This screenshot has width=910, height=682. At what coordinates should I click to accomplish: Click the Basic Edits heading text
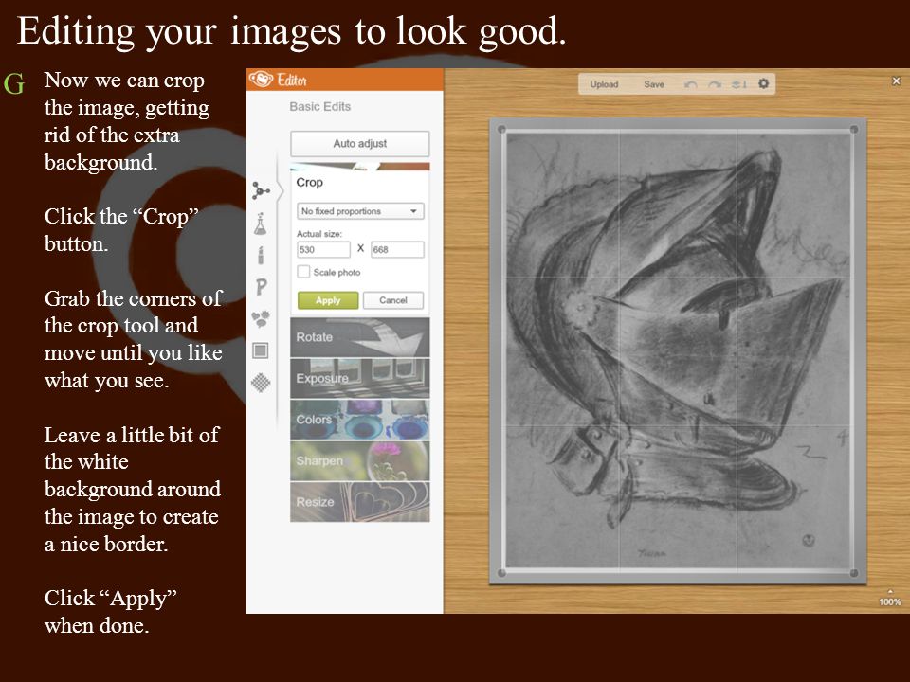click(x=319, y=107)
